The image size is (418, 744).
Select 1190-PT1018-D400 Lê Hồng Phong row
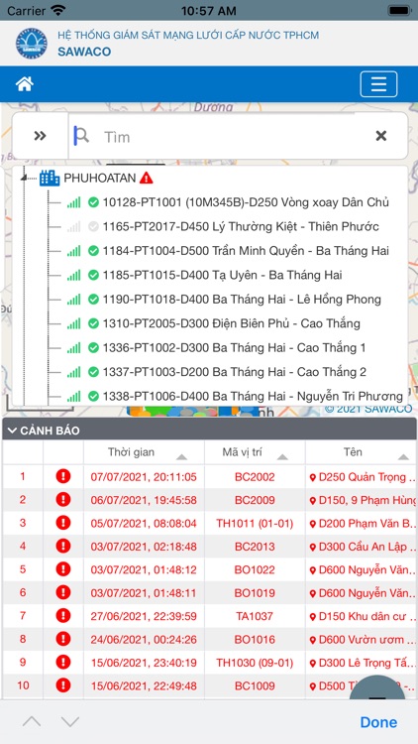coord(242,300)
